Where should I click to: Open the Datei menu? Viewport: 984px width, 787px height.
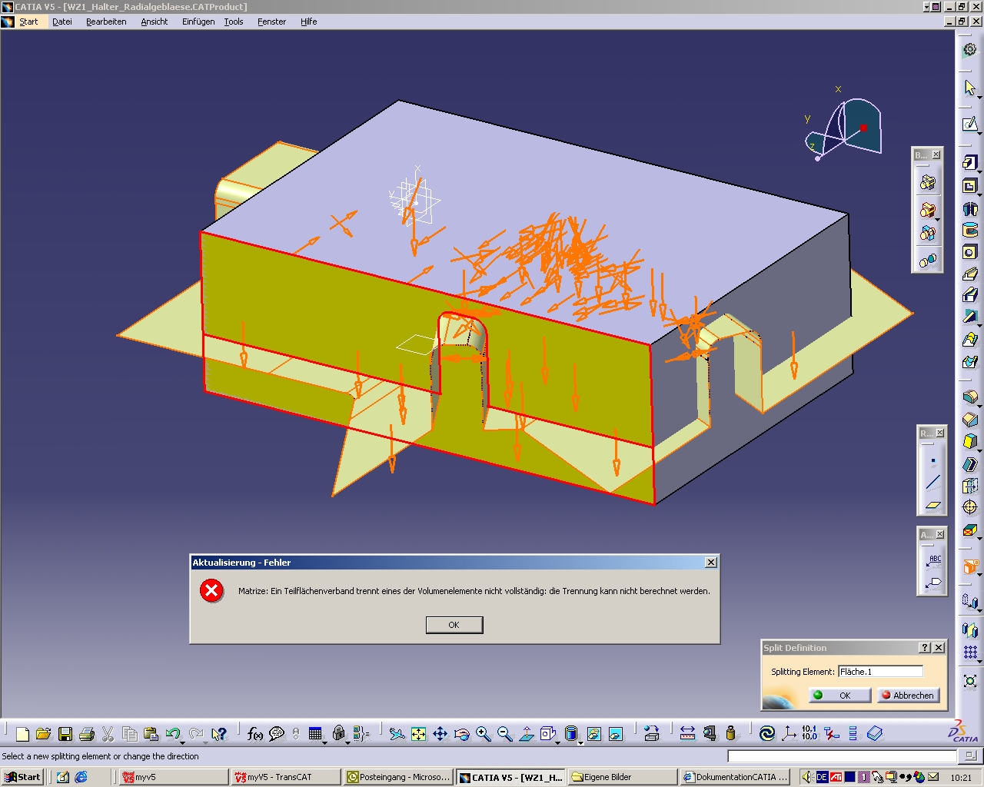click(62, 22)
